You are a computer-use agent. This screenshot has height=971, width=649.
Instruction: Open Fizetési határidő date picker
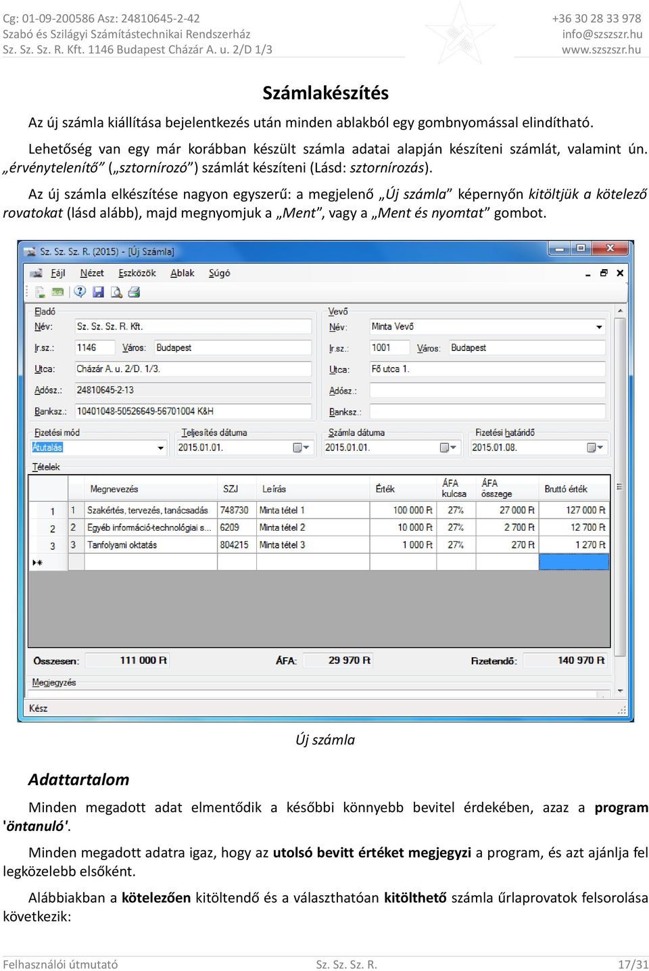click(x=596, y=448)
